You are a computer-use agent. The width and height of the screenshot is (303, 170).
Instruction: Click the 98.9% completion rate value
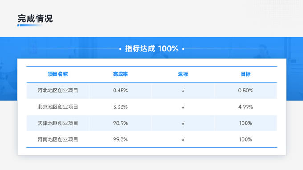coord(120,123)
